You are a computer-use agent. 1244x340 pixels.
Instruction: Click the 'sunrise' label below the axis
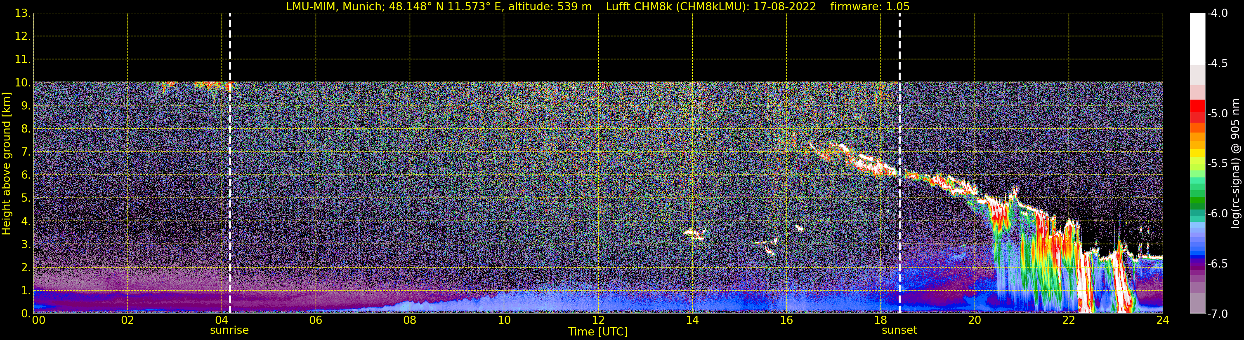229,331
